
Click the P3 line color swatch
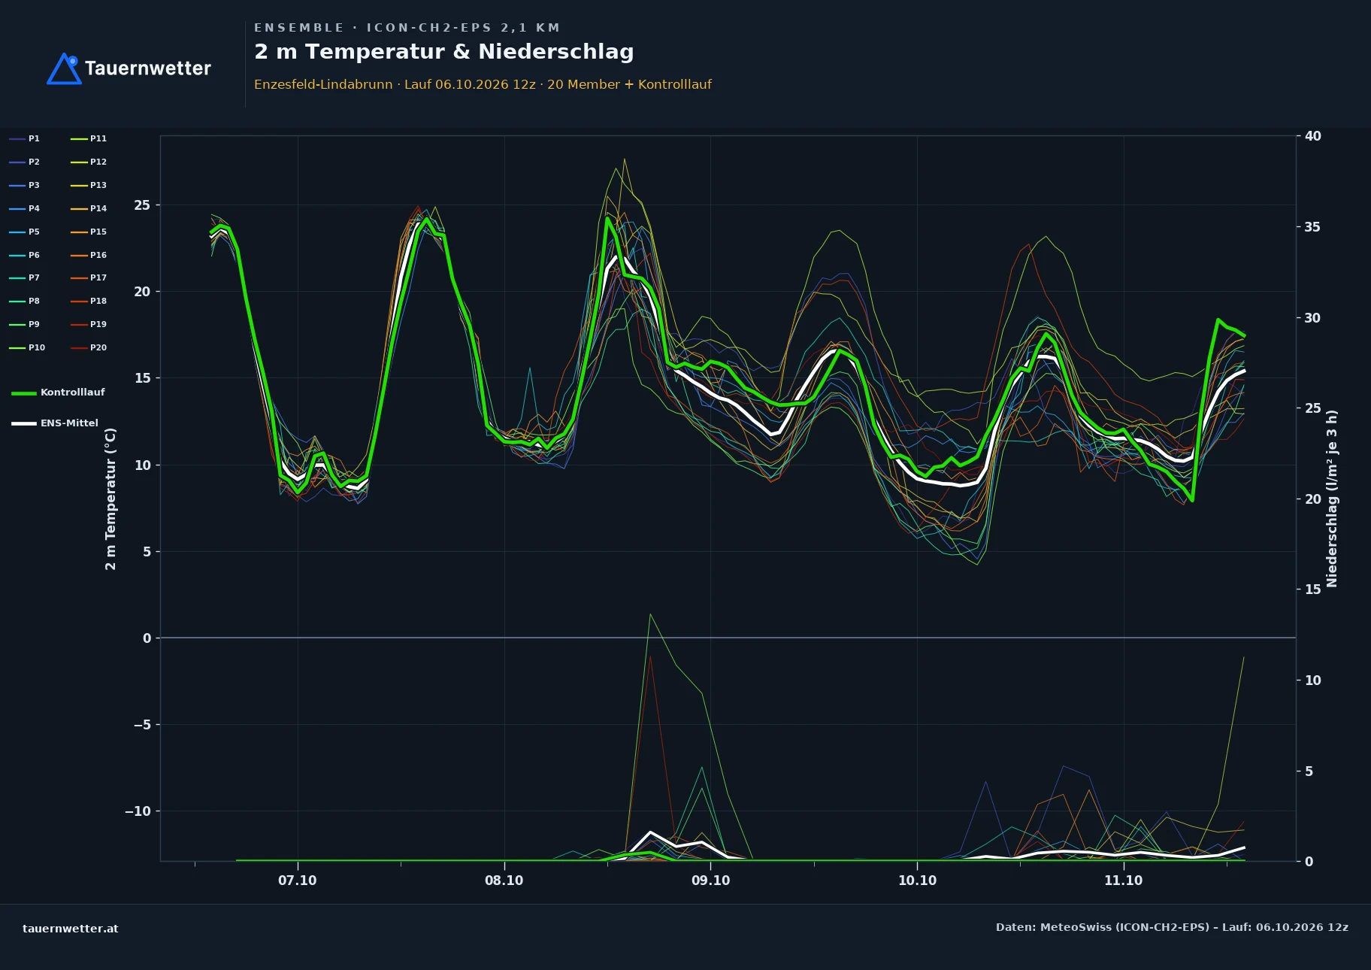pos(17,185)
